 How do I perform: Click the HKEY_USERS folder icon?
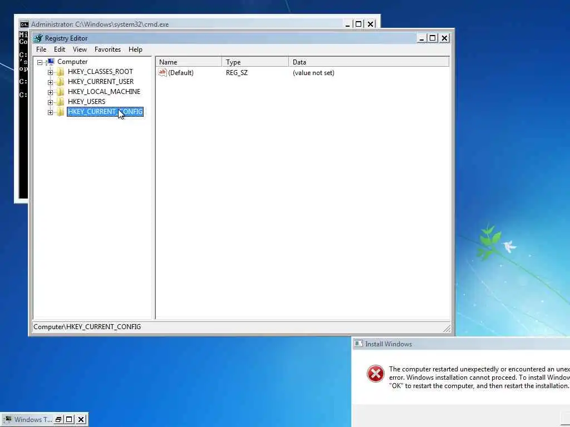(x=61, y=102)
